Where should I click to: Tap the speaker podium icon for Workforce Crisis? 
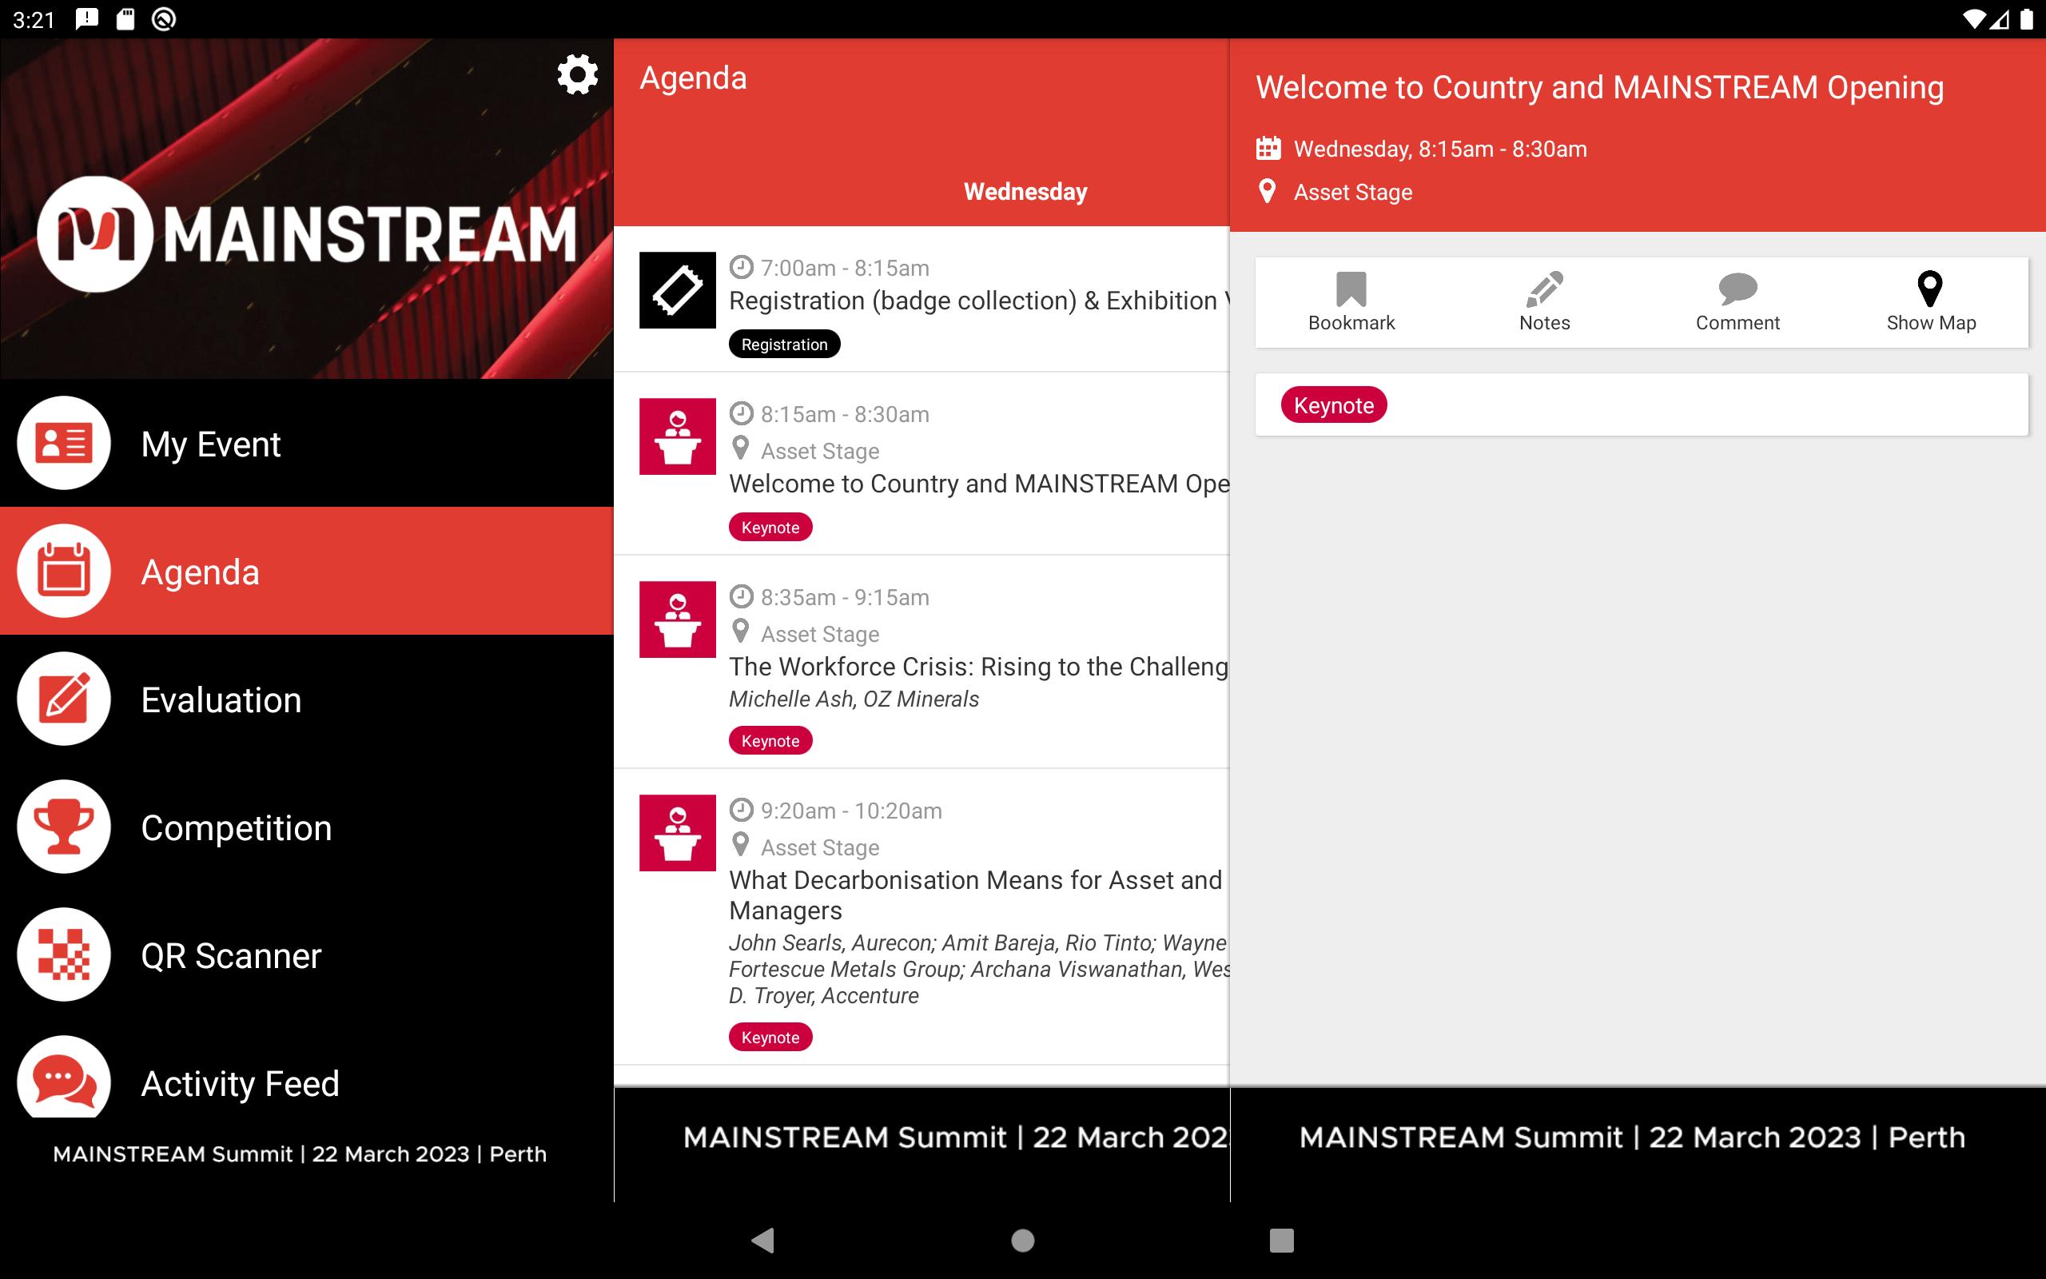677,620
